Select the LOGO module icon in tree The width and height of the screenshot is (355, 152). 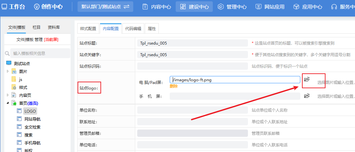19,111
